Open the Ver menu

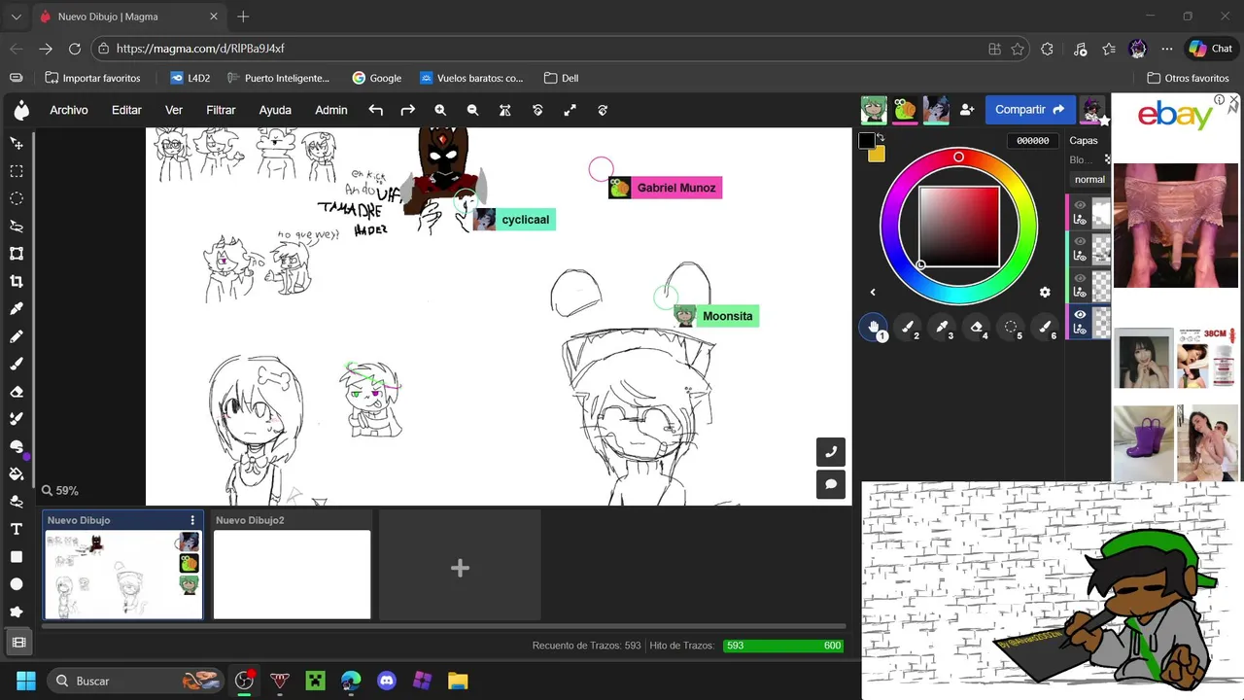click(174, 110)
